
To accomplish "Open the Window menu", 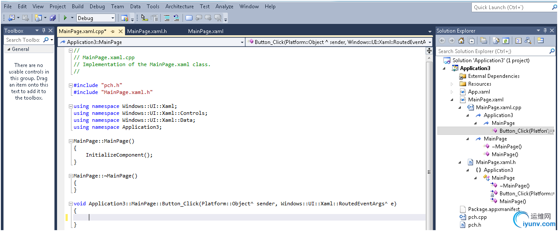I will tap(249, 7).
